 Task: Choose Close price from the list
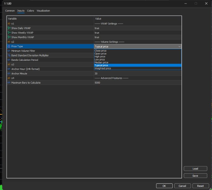tap(138, 51)
